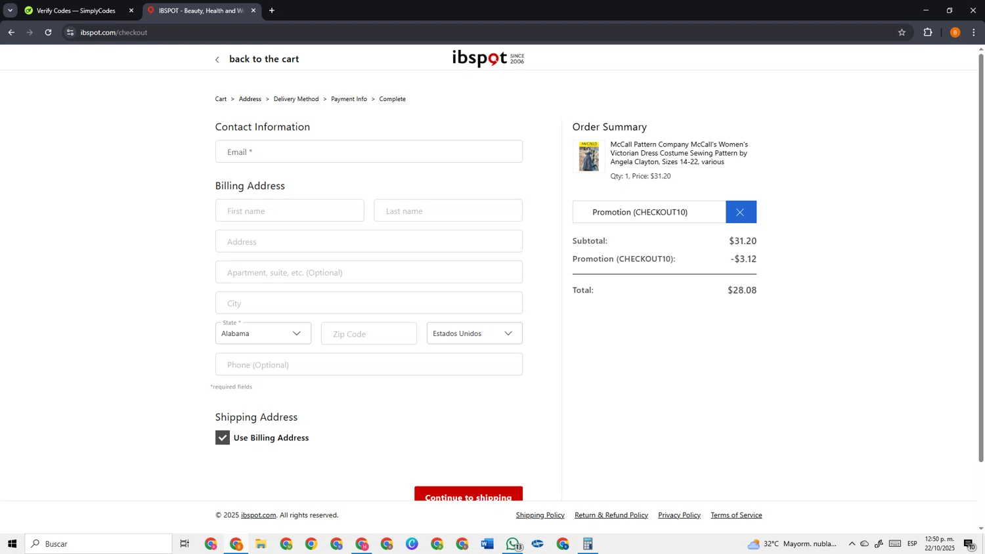The width and height of the screenshot is (985, 554).
Task: Close the IBSPOT tab
Action: pyautogui.click(x=253, y=11)
